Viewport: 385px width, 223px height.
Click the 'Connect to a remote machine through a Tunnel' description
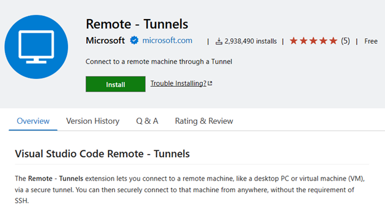click(x=159, y=62)
